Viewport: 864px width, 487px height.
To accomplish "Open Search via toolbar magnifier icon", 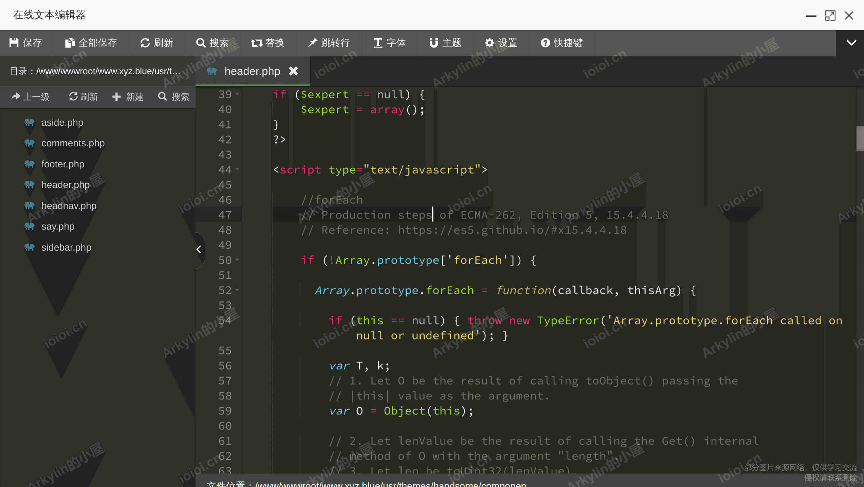I will 201,42.
